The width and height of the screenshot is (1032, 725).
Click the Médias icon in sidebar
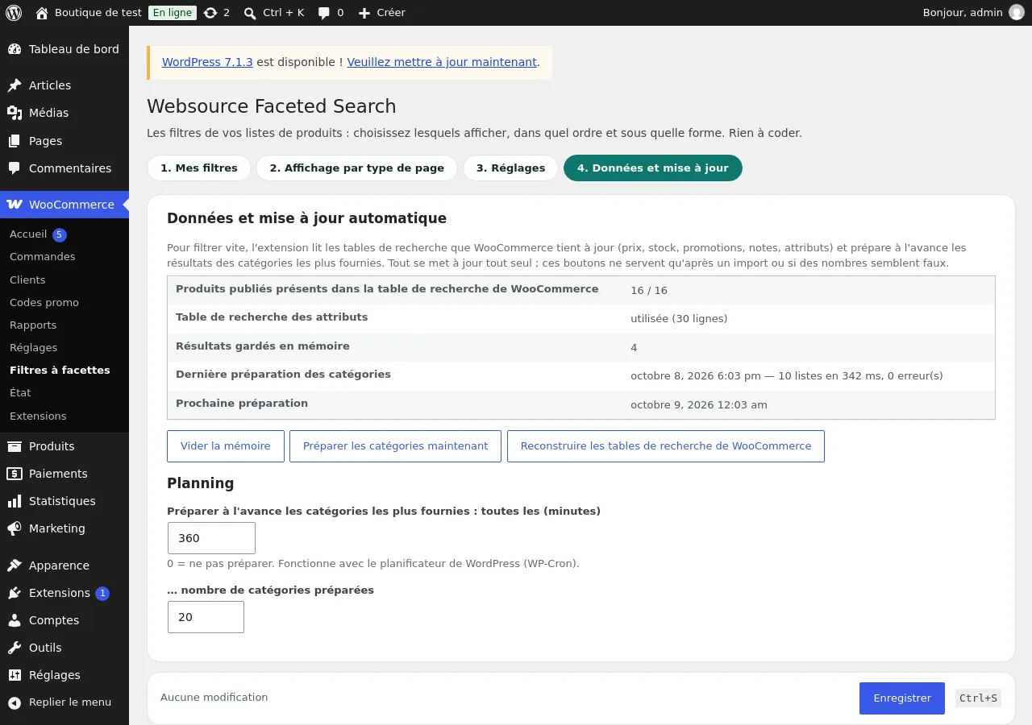[15, 113]
